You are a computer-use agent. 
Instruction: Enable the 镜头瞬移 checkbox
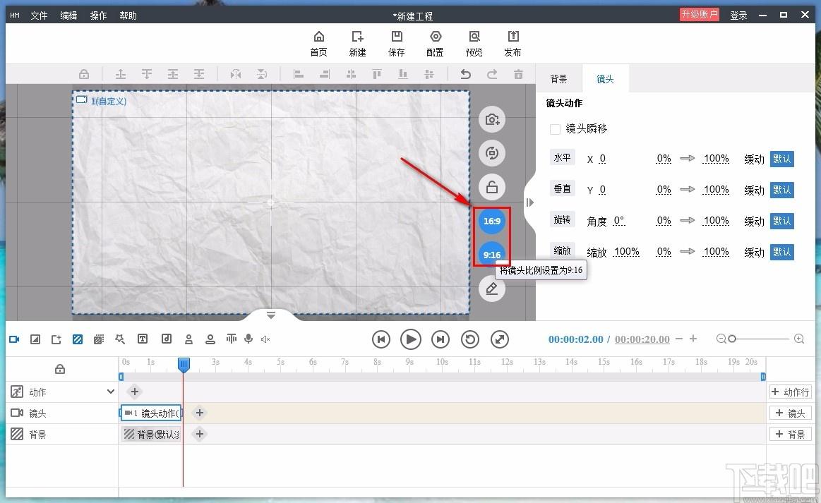(x=556, y=129)
